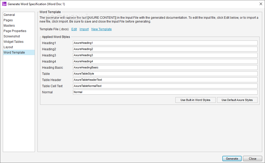Click the New Template link
The image size is (265, 163).
101,29
